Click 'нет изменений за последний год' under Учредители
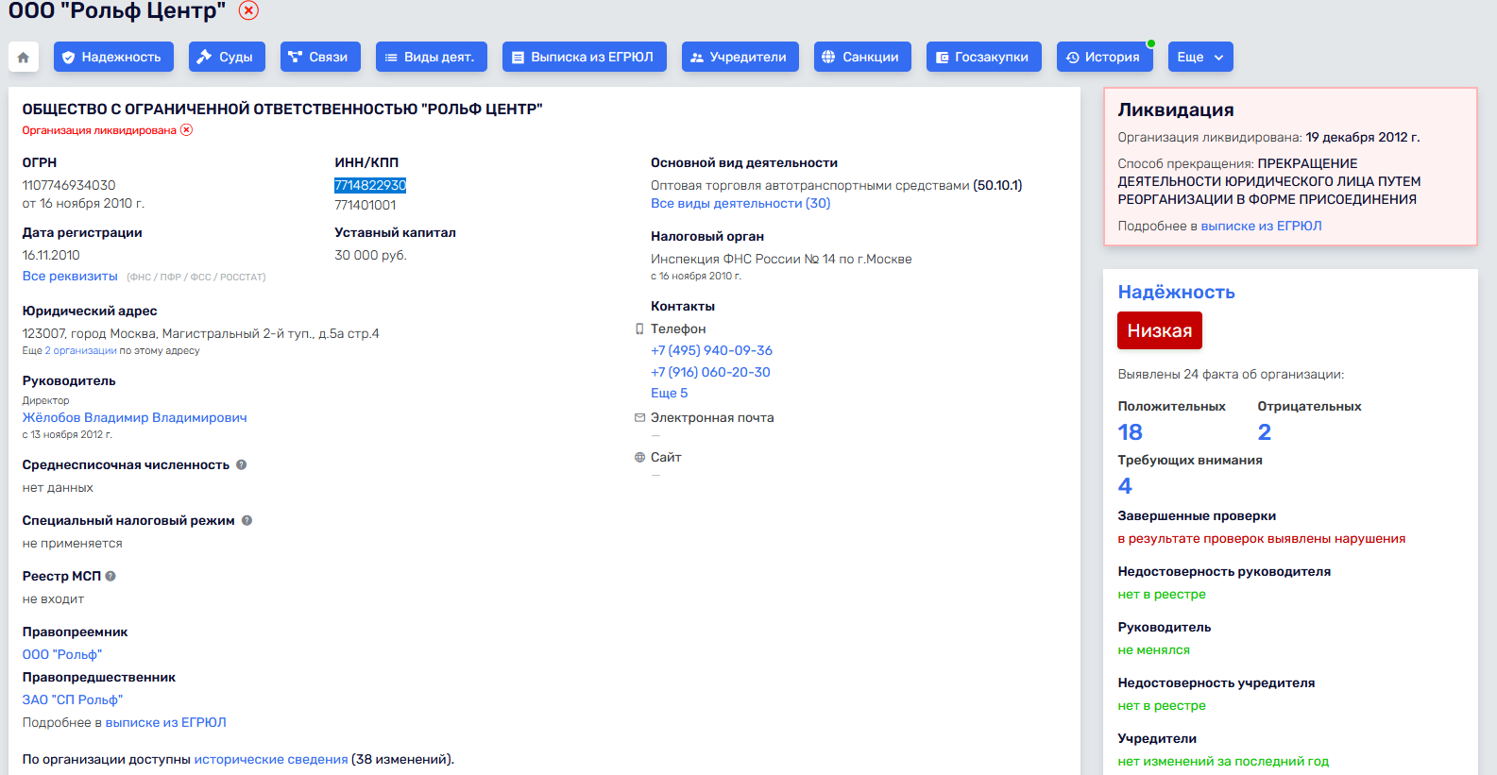This screenshot has width=1497, height=775. tap(1223, 762)
